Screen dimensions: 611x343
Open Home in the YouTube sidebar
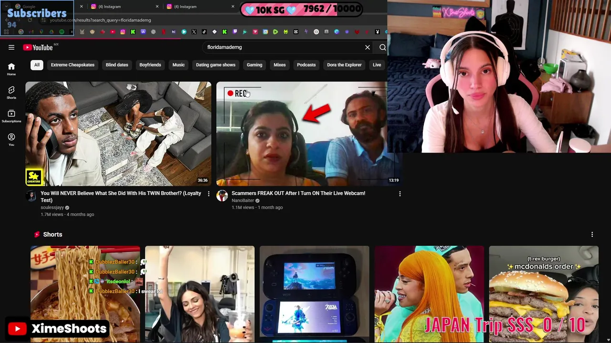coord(11,70)
